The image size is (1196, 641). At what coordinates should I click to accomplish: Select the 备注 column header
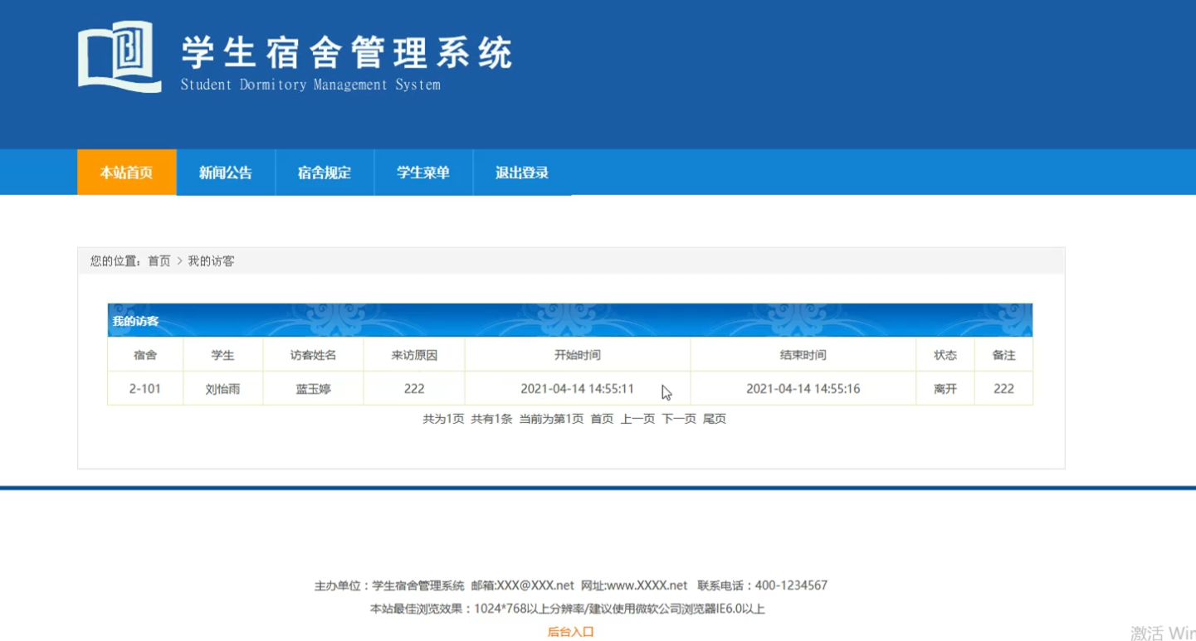[x=1004, y=355]
